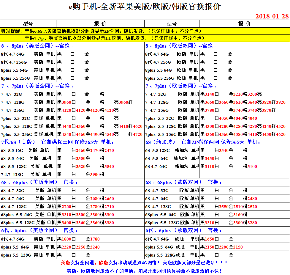Select model cell "7plus 5.5 256G 欧版 单机"
The image size is (290, 275).
point(172,134)
